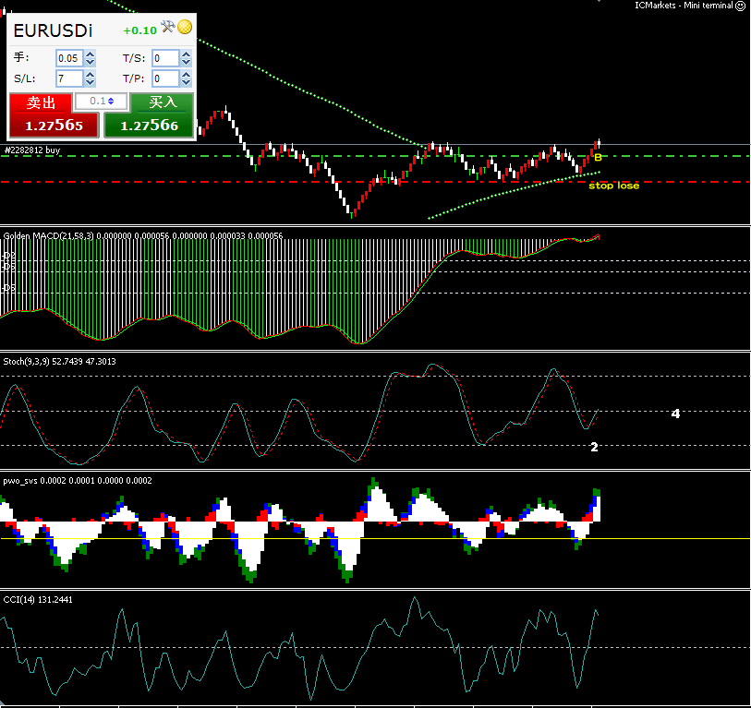
Task: Decrease S/L value with down arrow
Action: coord(90,83)
